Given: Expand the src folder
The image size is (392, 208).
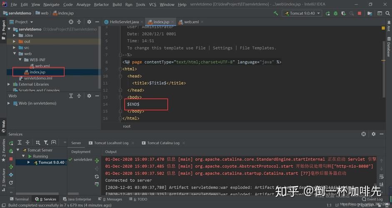Looking at the screenshot, I should coord(14,48).
